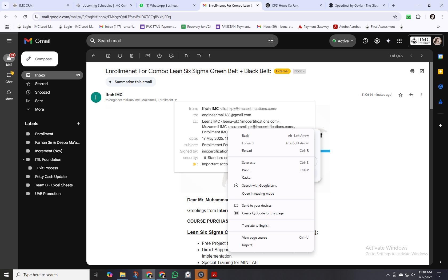Choose Create QR Code for this page
448x280 pixels.
271,213
